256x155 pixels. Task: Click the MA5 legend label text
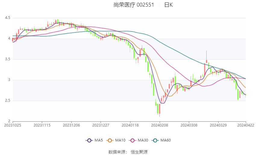coord(98,140)
